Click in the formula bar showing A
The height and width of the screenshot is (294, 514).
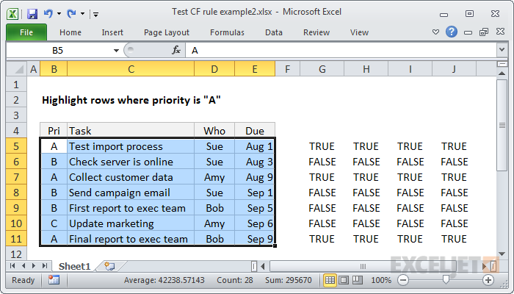click(341, 50)
